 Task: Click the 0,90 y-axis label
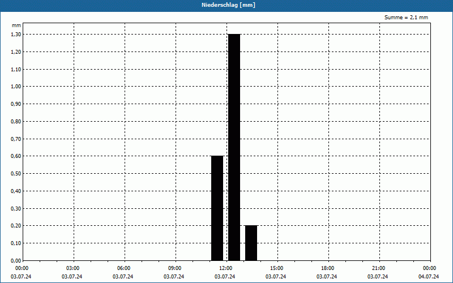(16, 104)
